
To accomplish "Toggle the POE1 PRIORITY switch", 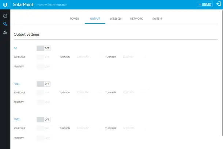I will [x=44, y=102].
